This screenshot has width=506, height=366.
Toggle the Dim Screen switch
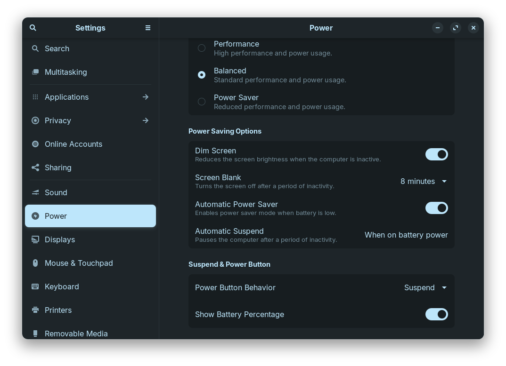pos(437,154)
